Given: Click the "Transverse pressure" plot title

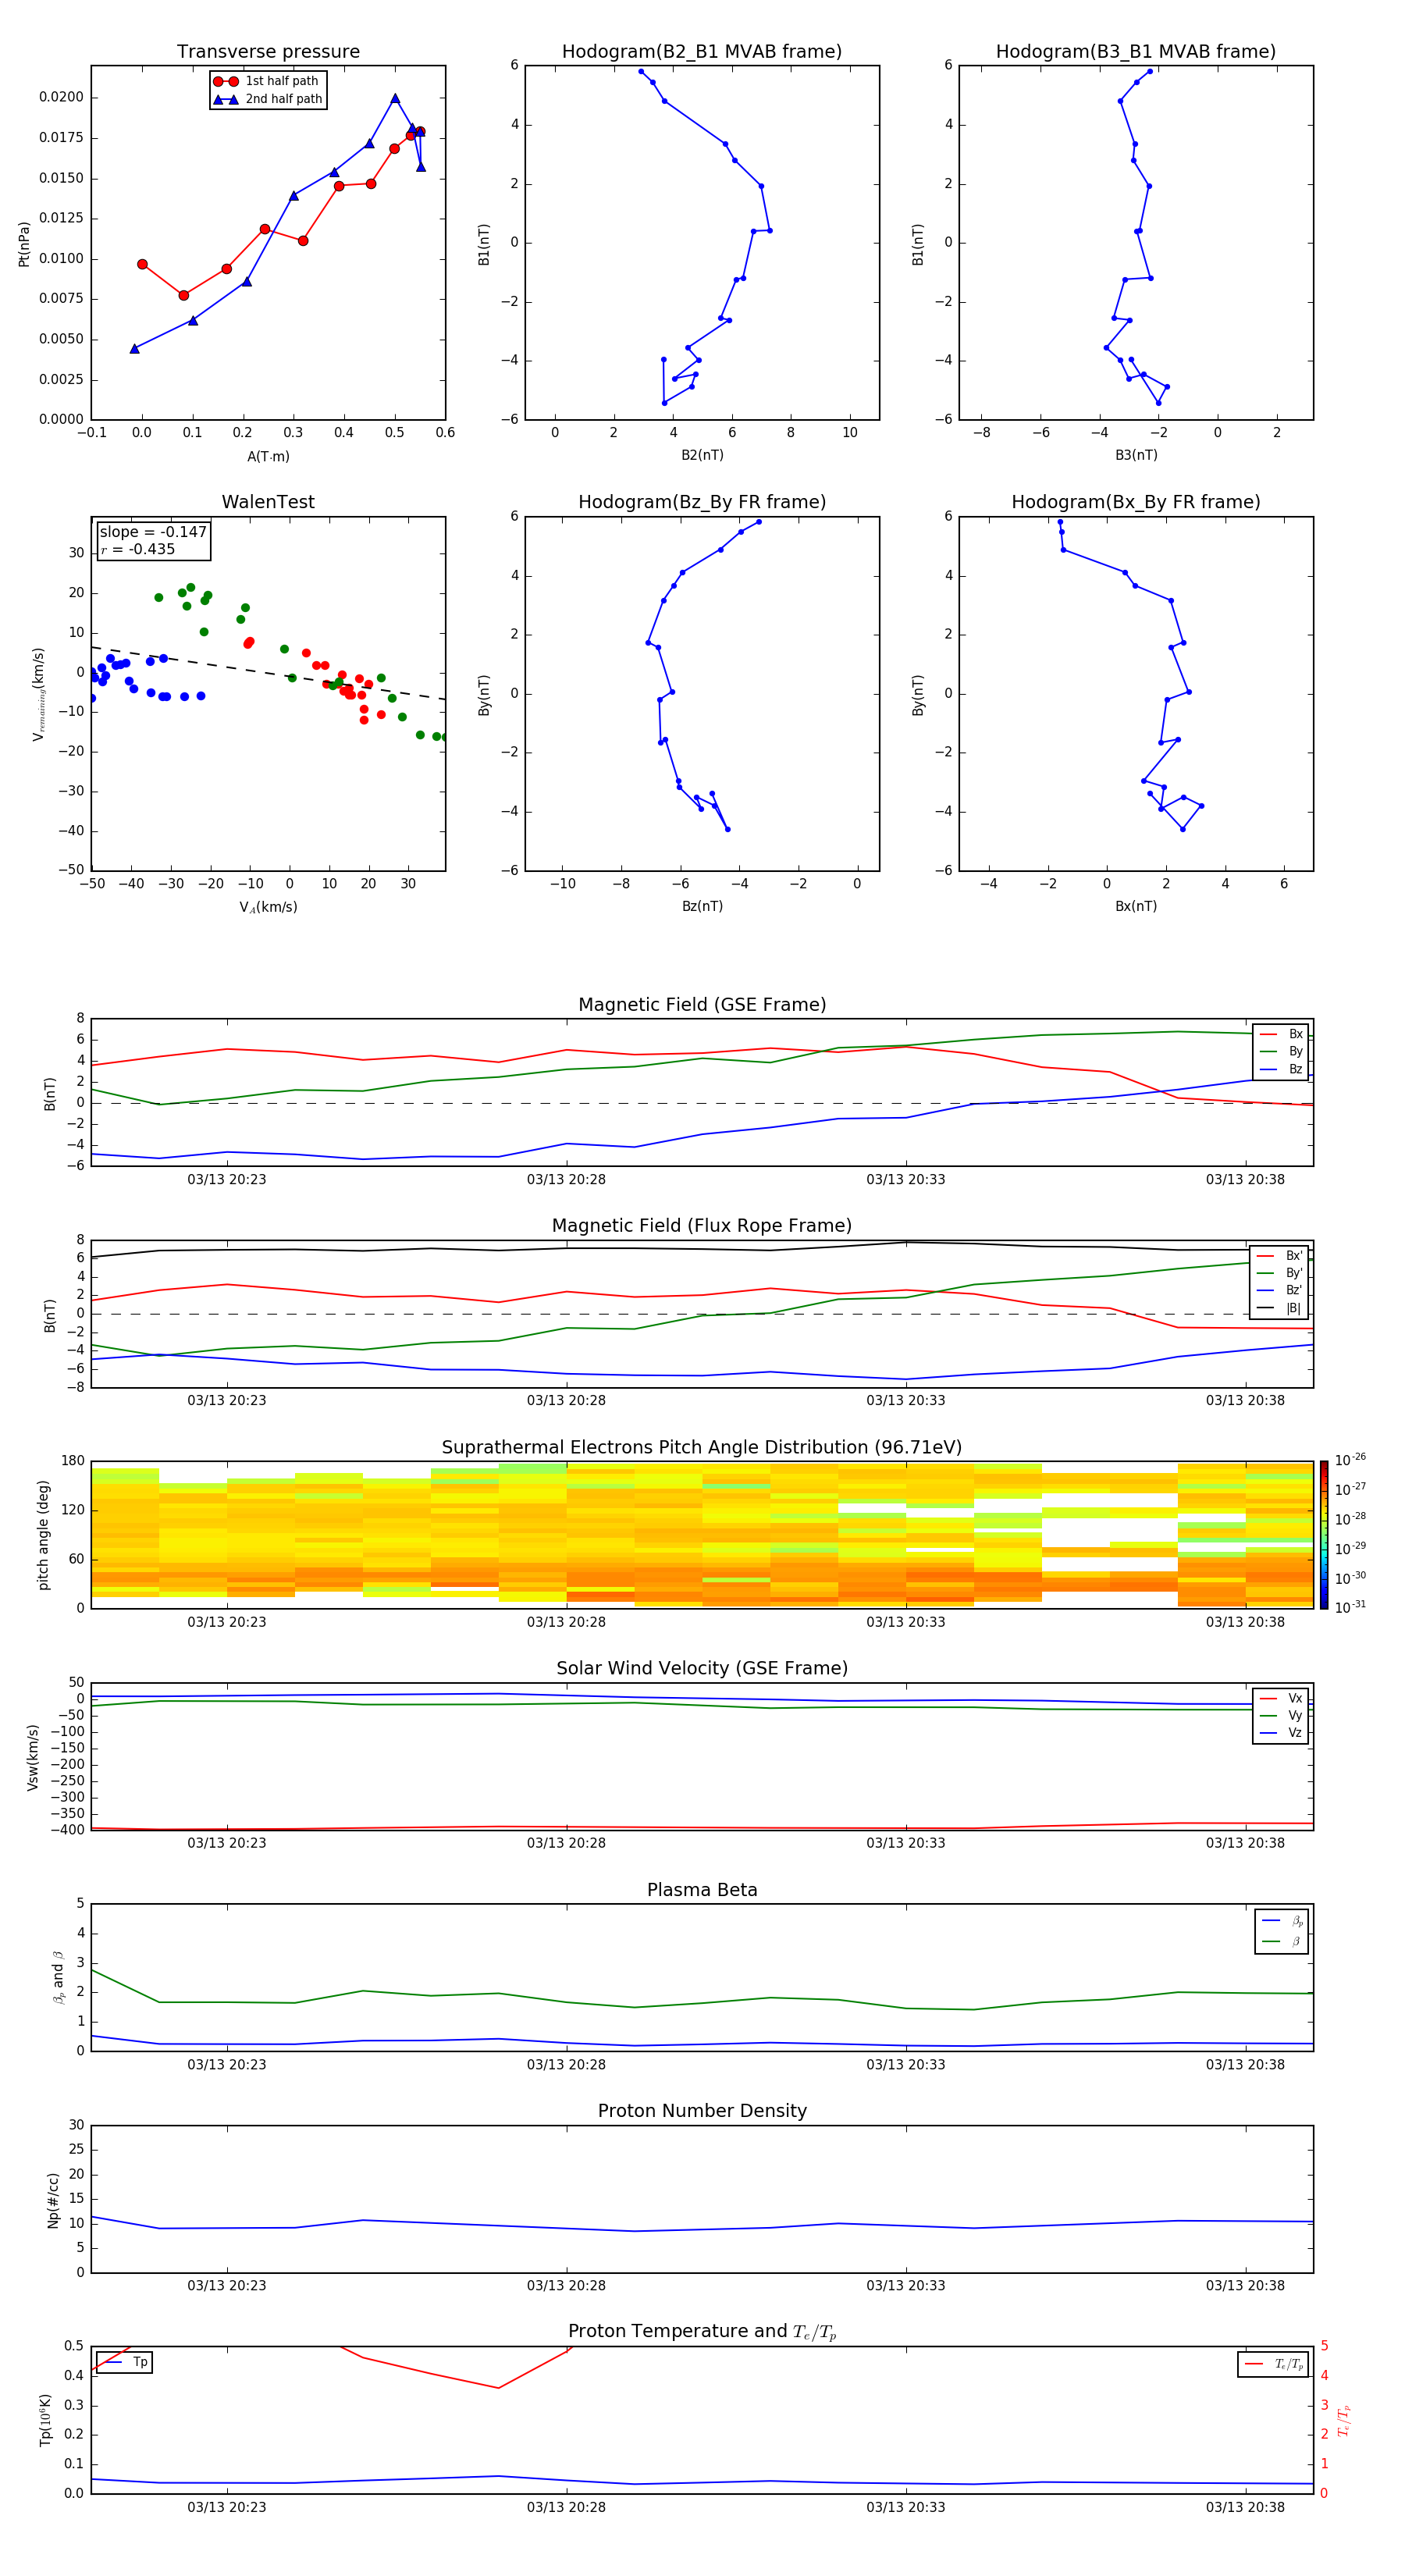Looking at the screenshot, I should tap(268, 52).
